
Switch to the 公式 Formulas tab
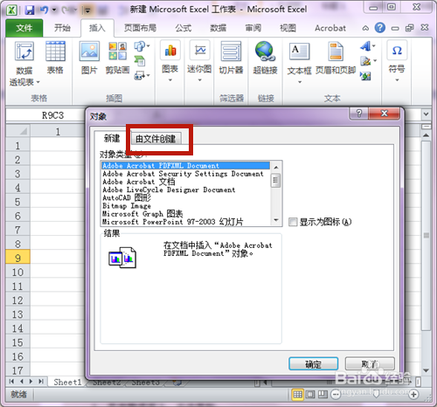pos(183,28)
